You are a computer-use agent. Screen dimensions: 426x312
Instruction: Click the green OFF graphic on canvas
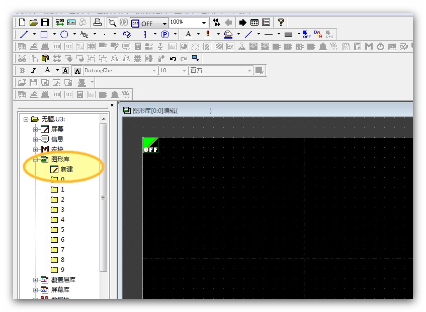tap(150, 145)
